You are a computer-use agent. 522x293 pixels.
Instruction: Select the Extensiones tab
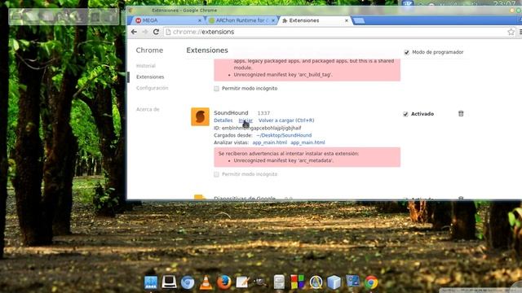click(x=315, y=20)
